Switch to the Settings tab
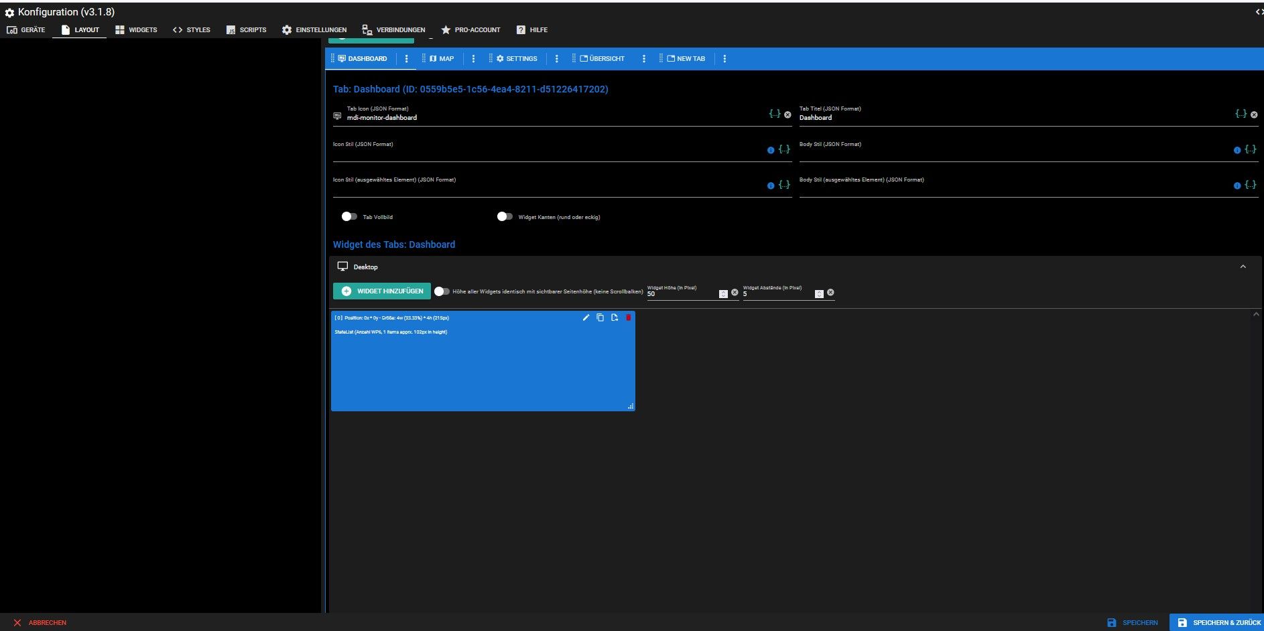This screenshot has width=1264, height=631. tap(517, 59)
